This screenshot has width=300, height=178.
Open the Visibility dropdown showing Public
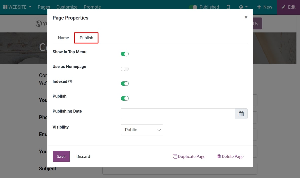(x=142, y=130)
